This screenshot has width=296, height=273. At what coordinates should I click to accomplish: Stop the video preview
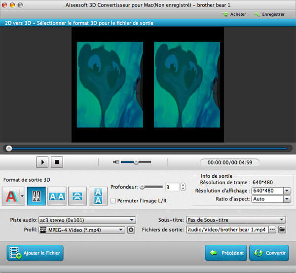(57, 162)
